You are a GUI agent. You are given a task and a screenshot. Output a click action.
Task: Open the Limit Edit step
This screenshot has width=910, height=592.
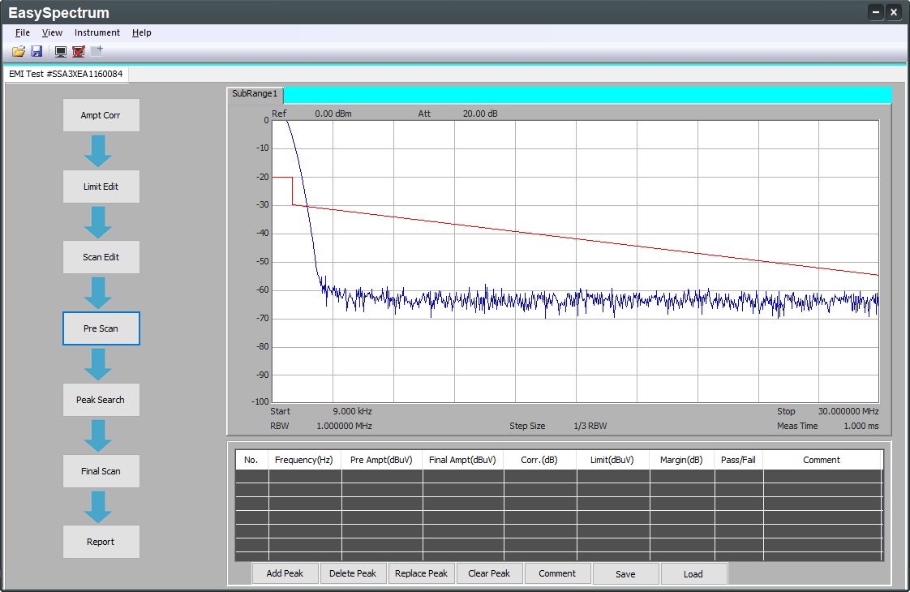point(101,187)
